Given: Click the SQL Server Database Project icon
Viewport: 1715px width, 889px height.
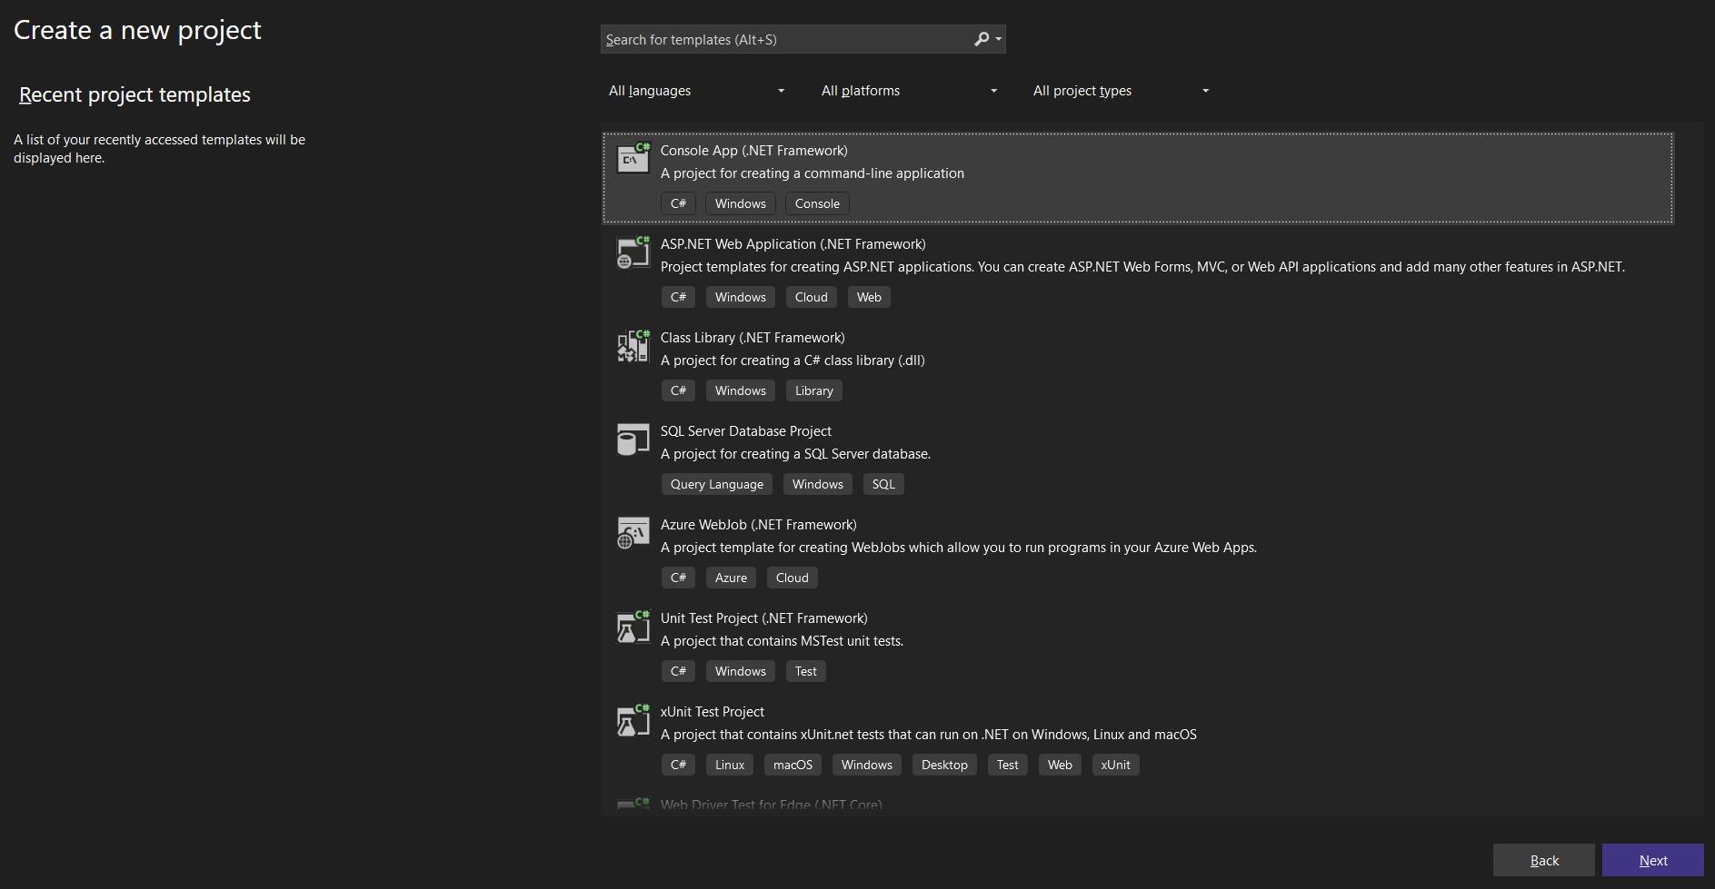Looking at the screenshot, I should (x=633, y=440).
